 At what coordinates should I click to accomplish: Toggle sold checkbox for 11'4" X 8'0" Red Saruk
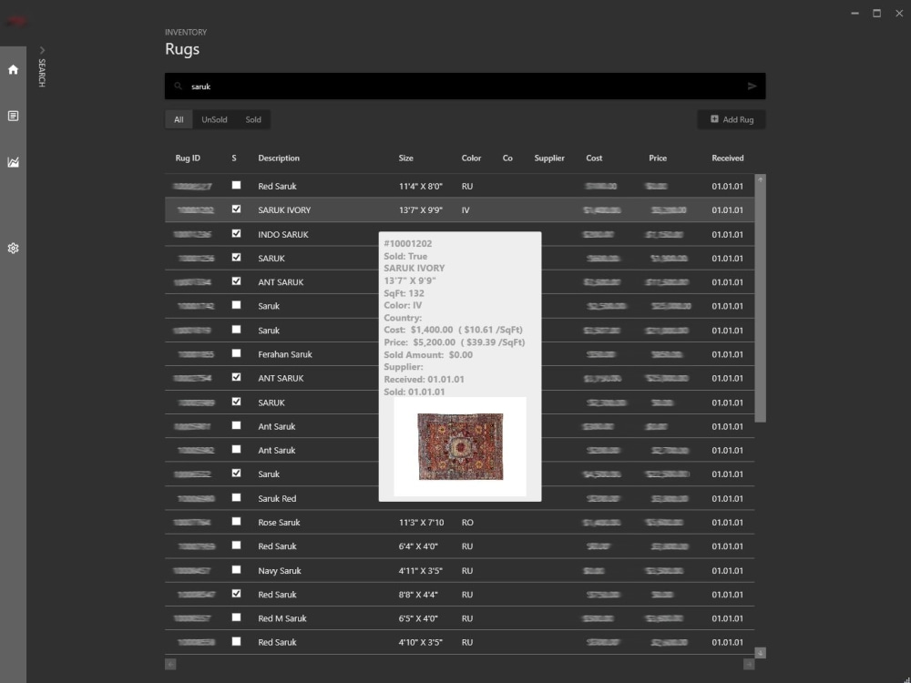tap(236, 185)
